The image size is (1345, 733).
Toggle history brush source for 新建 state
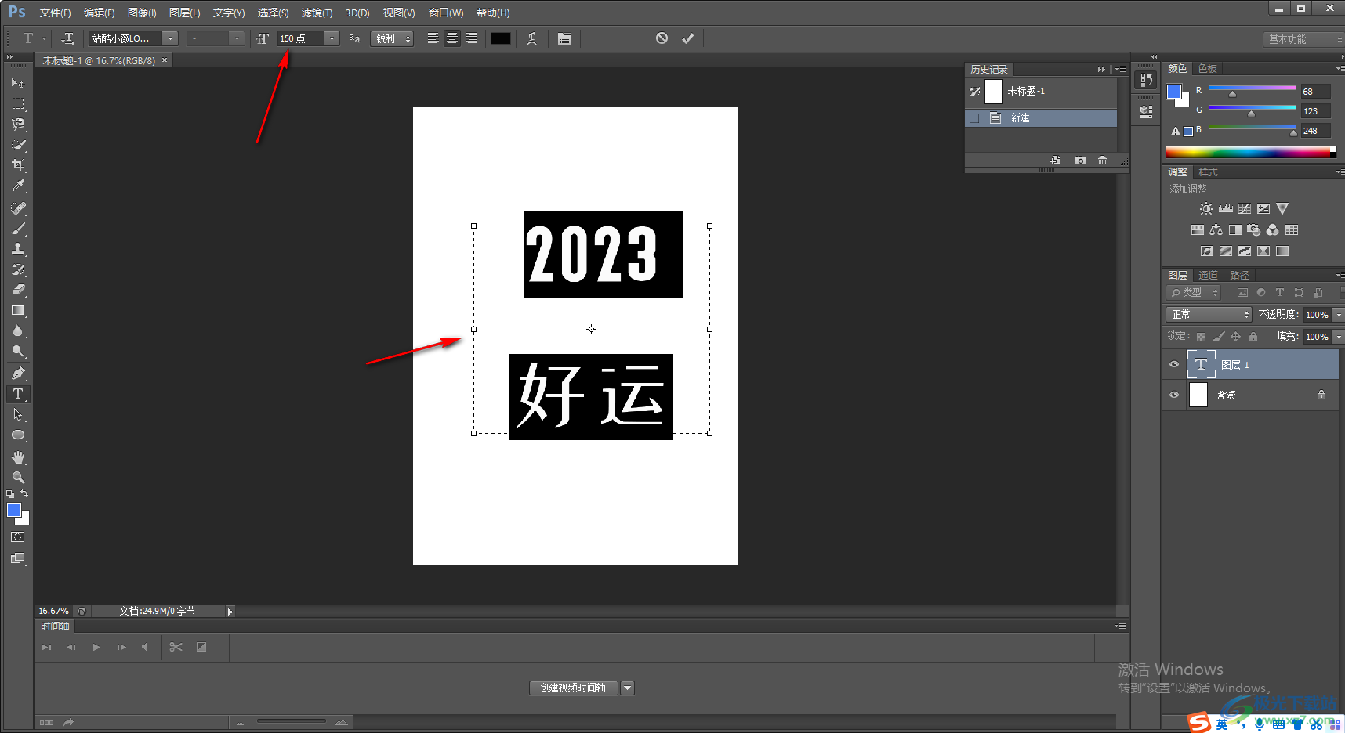point(974,118)
